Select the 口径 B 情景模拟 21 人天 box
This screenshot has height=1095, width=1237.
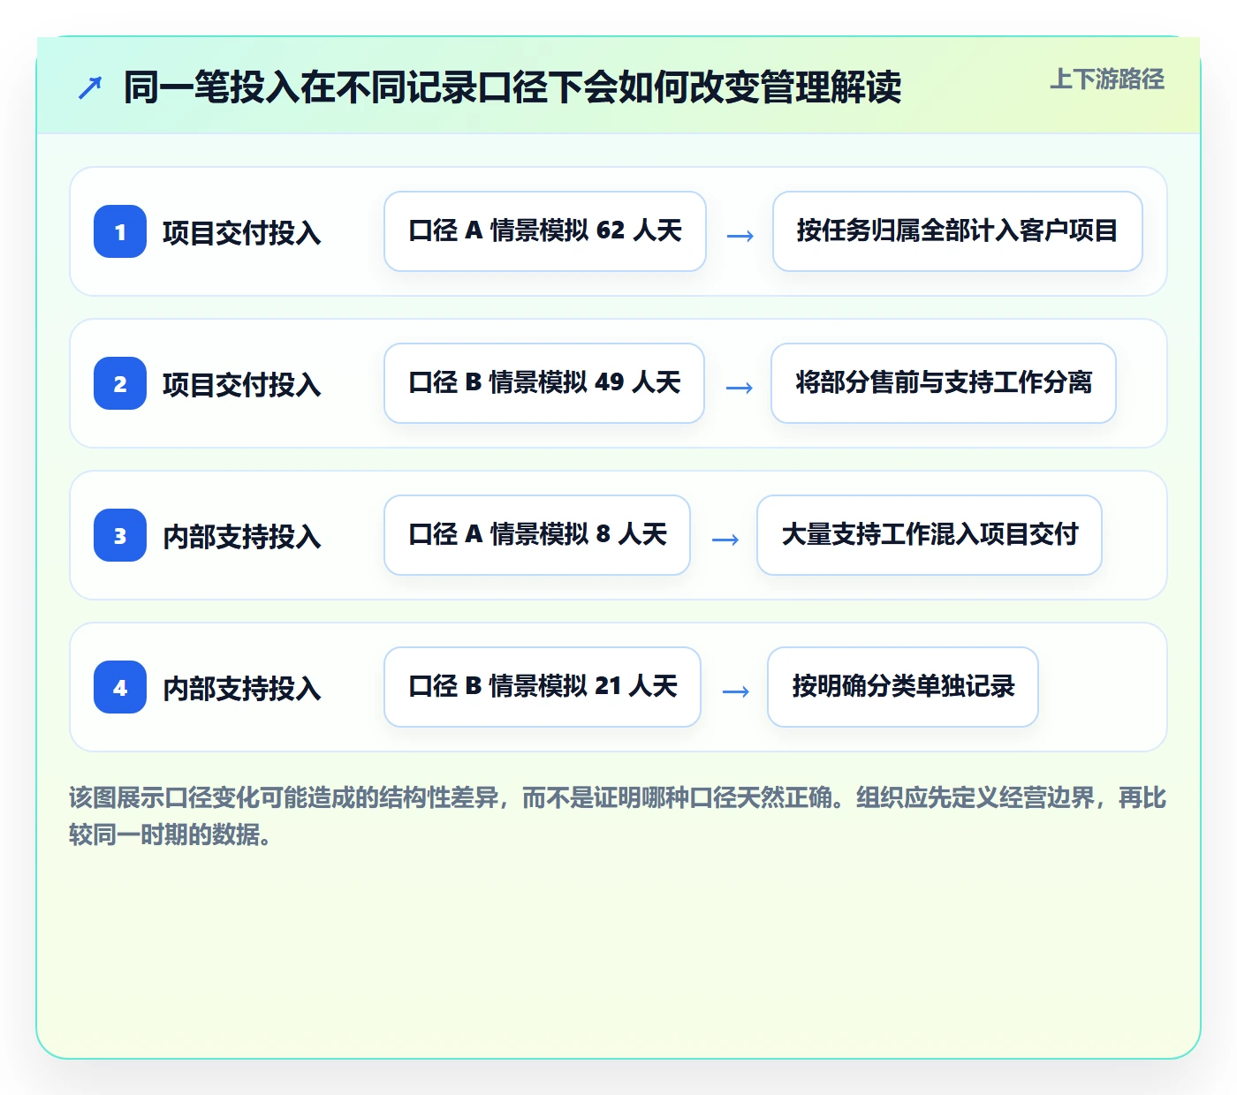click(x=543, y=687)
